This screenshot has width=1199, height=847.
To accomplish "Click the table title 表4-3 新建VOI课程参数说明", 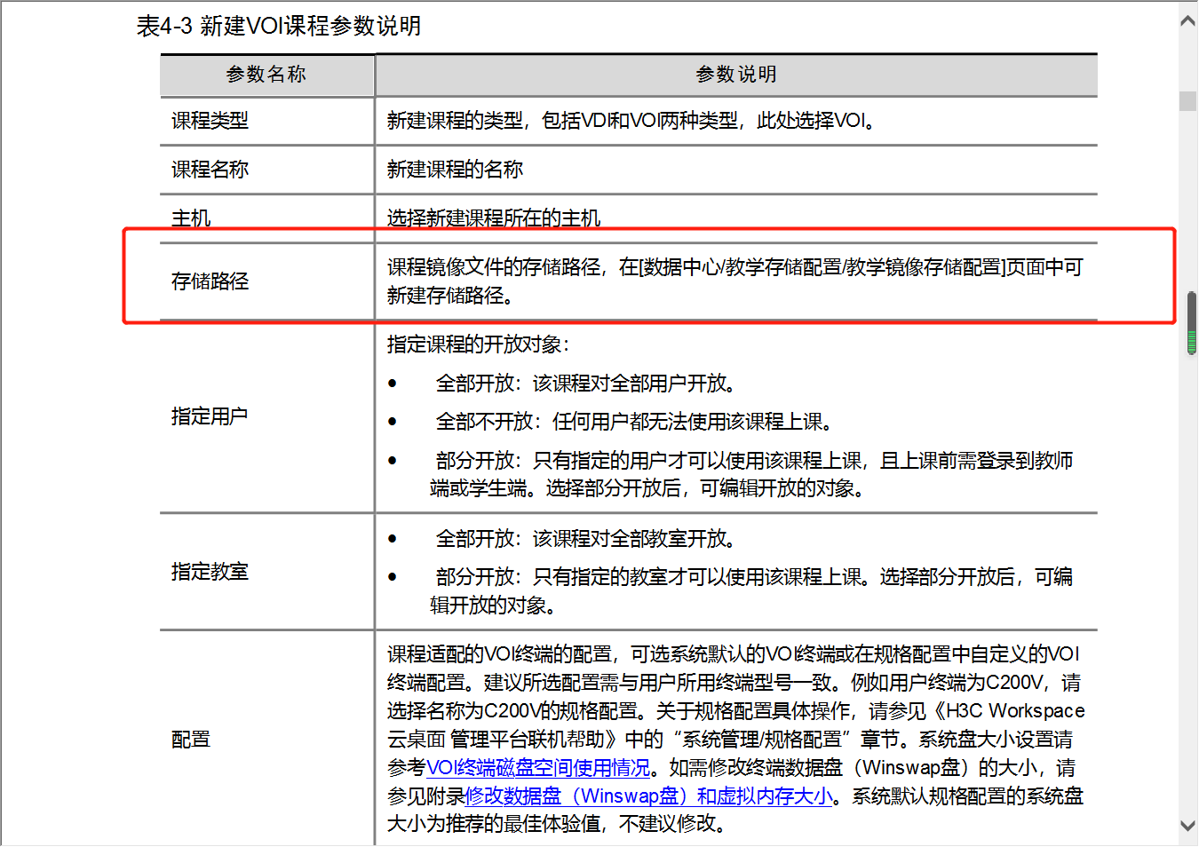I will coord(279,26).
